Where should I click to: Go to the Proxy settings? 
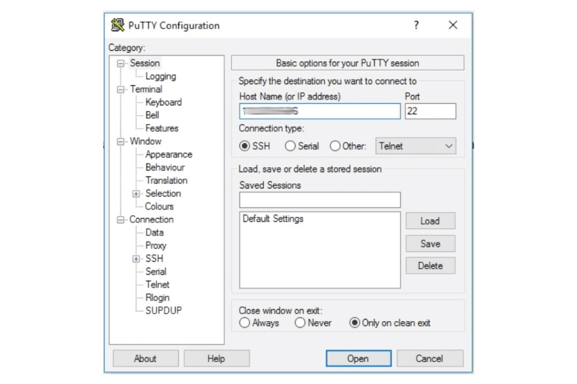pos(156,246)
